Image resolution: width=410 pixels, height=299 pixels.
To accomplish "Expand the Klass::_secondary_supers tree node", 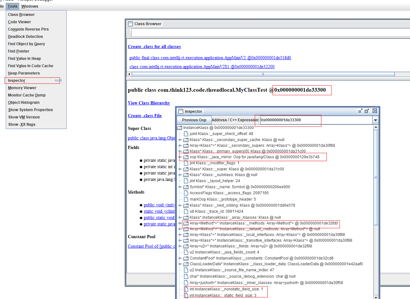I will (x=180, y=146).
